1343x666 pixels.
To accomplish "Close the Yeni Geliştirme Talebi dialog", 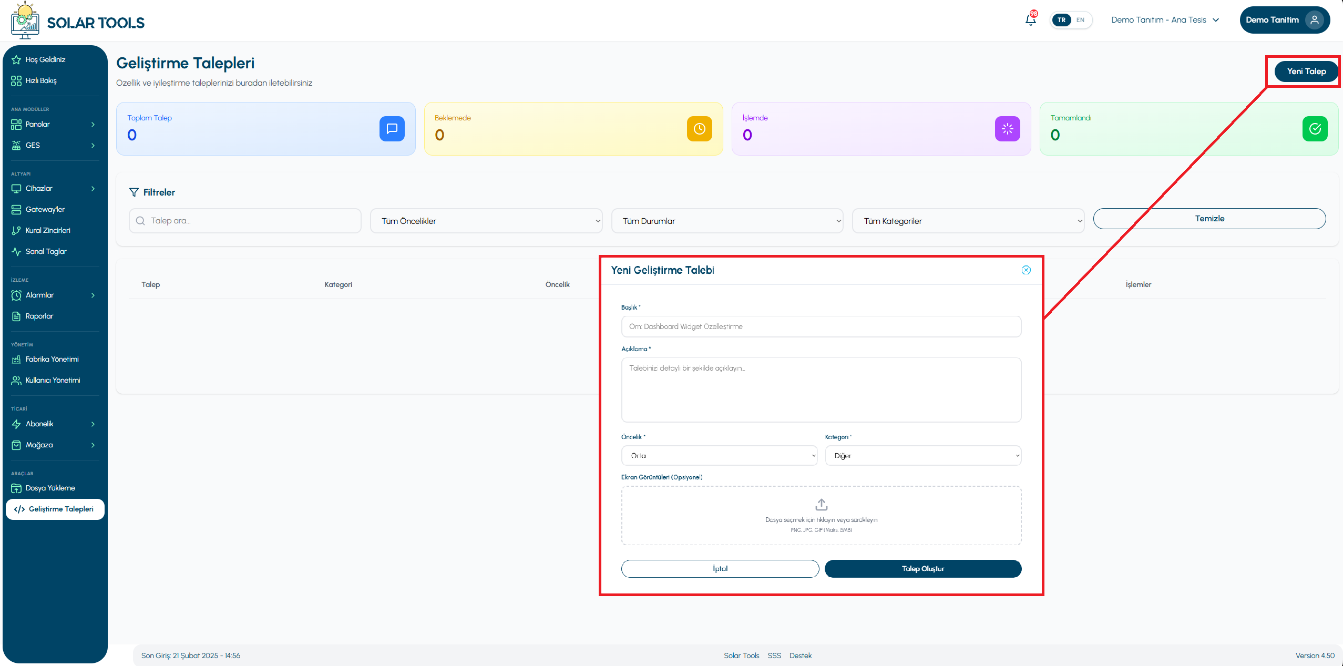I will pos(1026,270).
